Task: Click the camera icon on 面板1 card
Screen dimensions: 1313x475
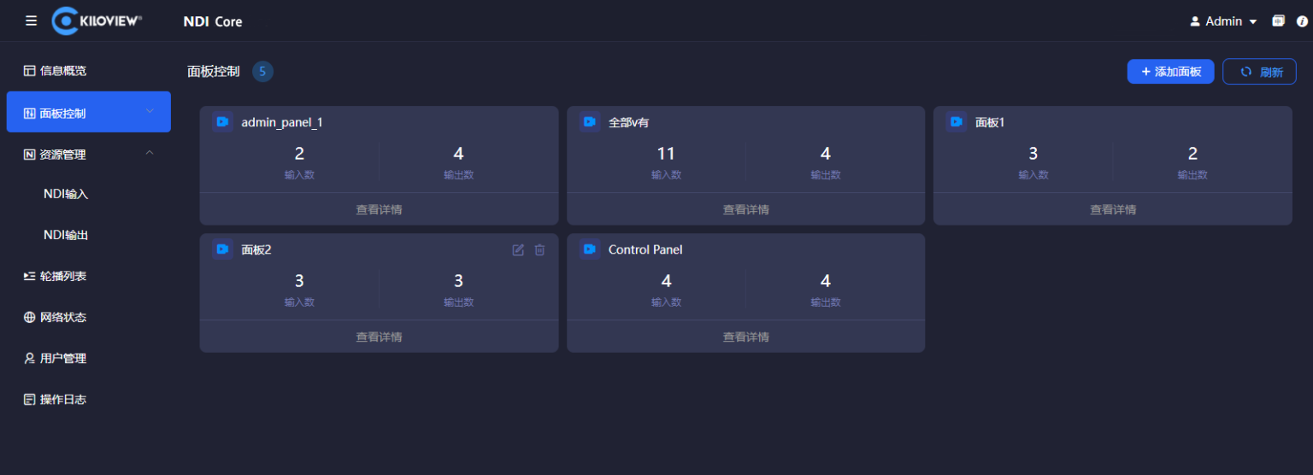Action: coord(956,122)
